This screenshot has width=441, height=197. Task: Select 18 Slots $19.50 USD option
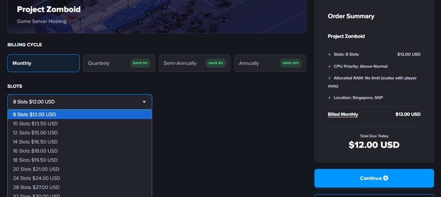79,160
